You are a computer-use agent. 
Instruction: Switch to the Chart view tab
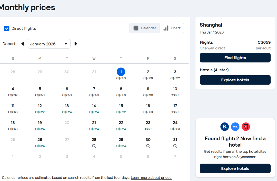[x=172, y=28]
